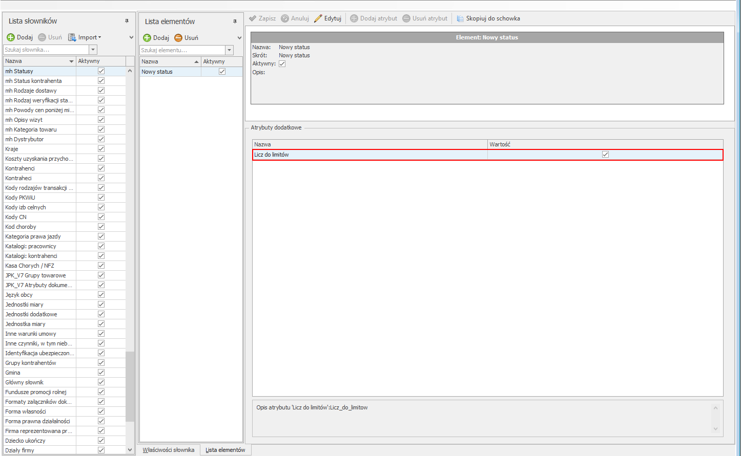741x456 pixels.
Task: Open the Szukaj elementu dropdown arrow
Action: [229, 50]
